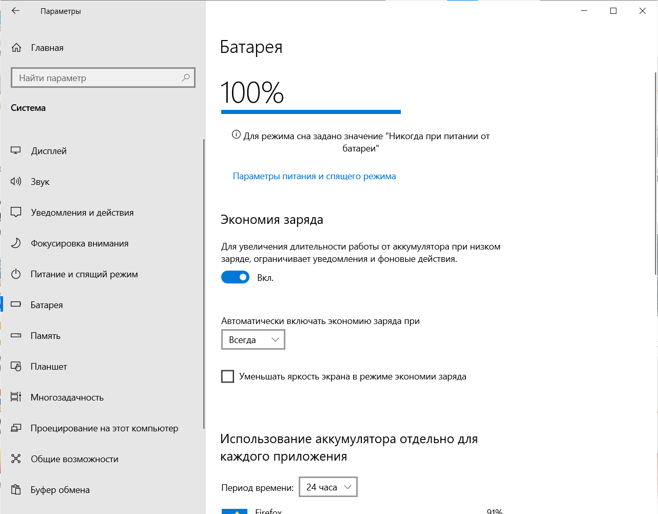Open Общие возможности page

click(102, 459)
